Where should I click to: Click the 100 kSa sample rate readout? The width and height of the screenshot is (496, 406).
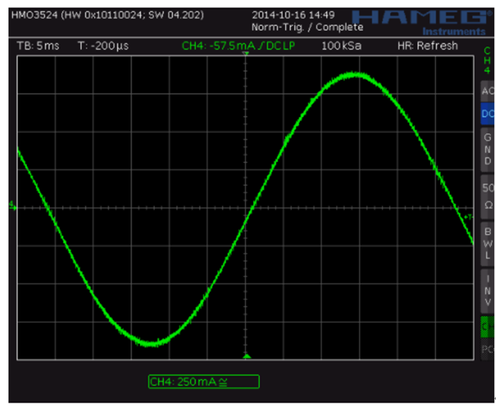click(341, 46)
